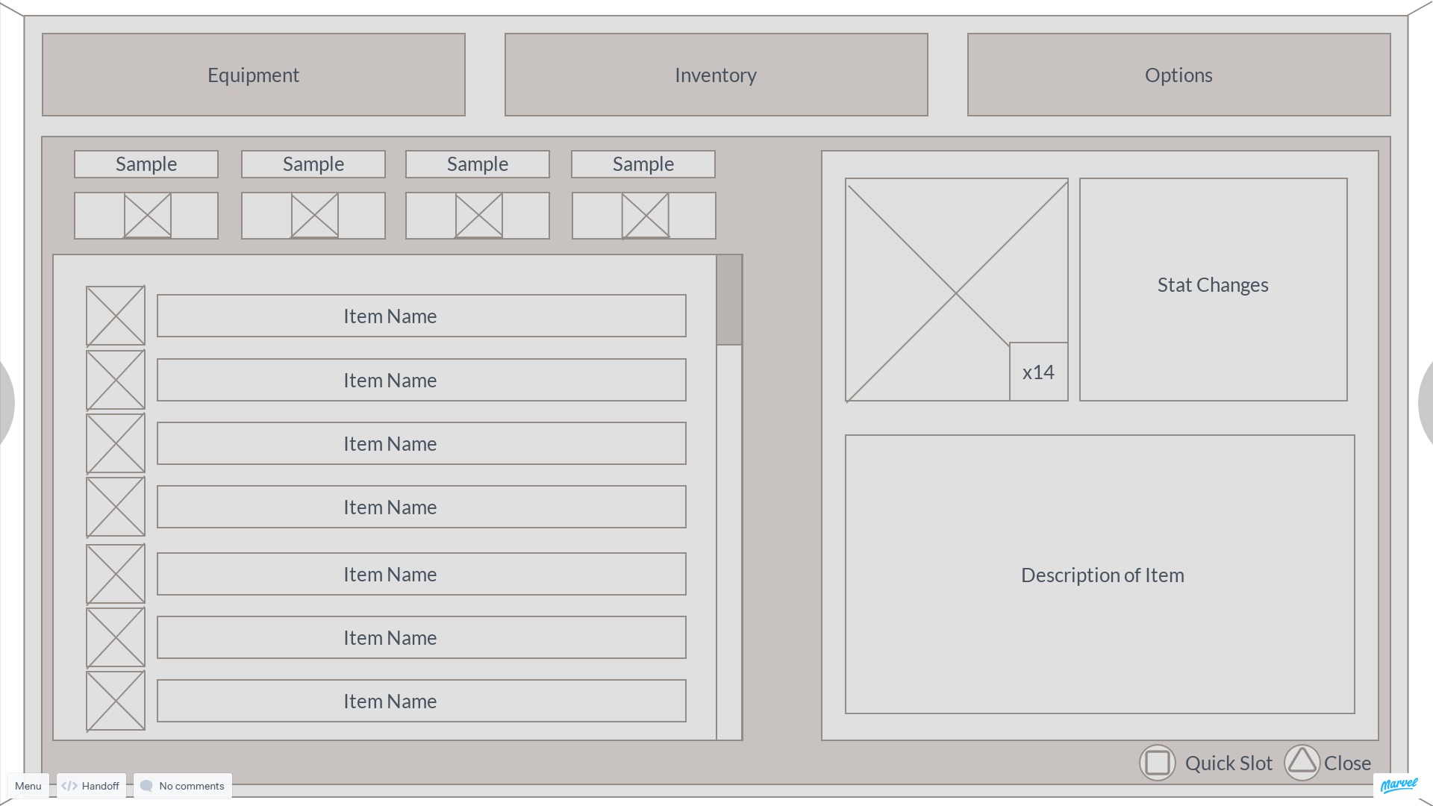Select the Inventory tab icon
This screenshot has width=1433, height=806.
coord(716,75)
